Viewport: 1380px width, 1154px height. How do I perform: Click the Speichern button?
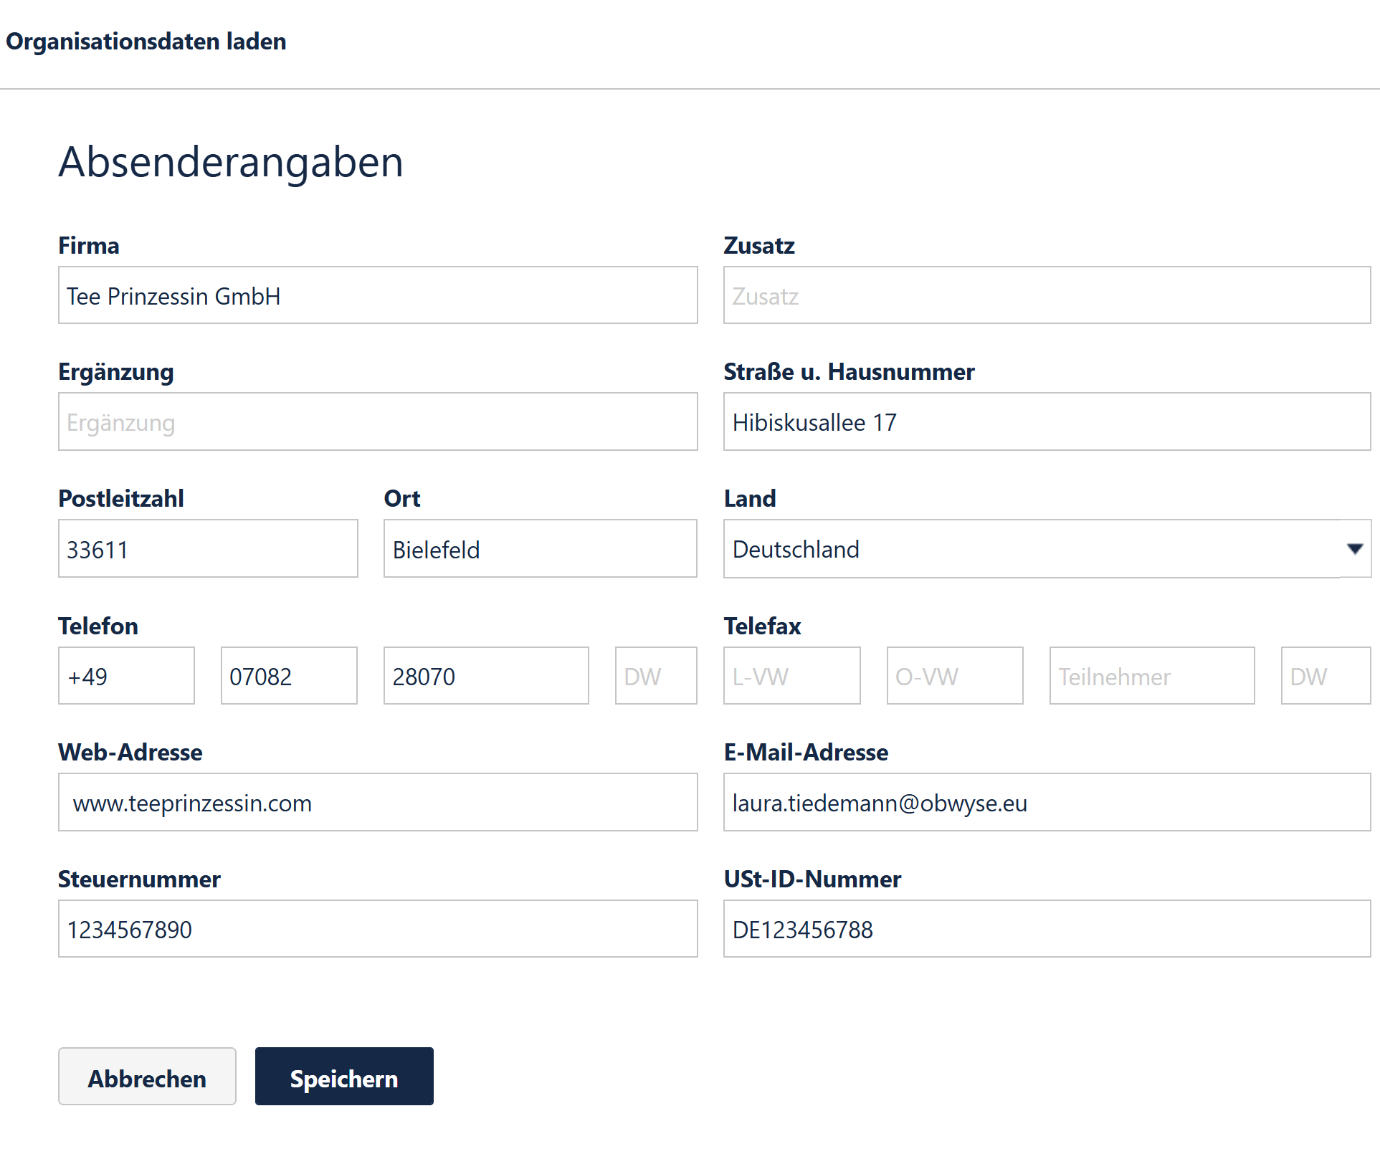pyautogui.click(x=344, y=1077)
